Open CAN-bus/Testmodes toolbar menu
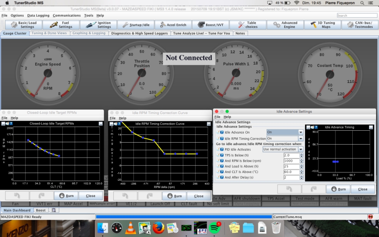The height and width of the screenshot is (237, 379). click(x=360, y=25)
